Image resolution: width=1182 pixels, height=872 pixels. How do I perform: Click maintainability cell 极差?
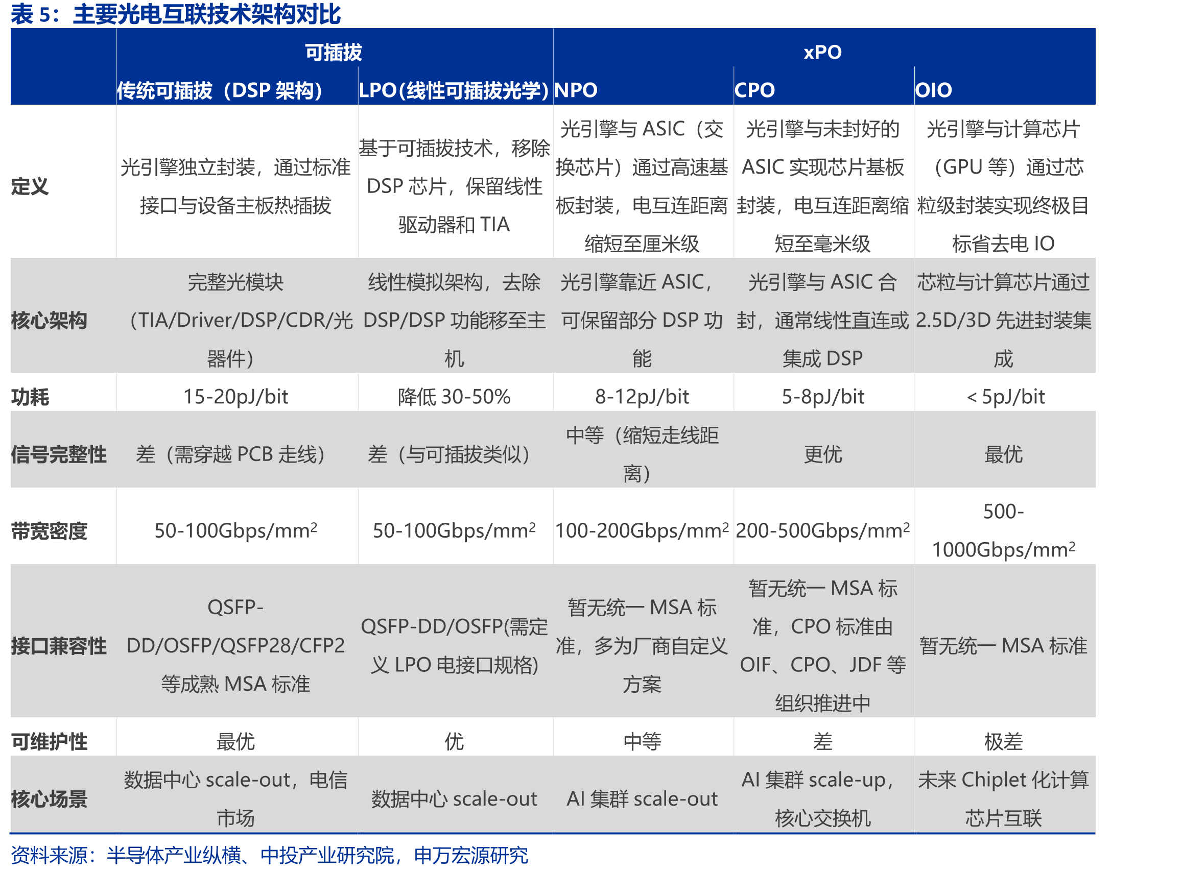click(1003, 742)
